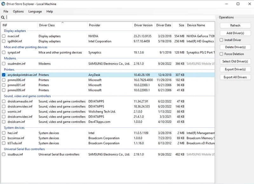Click the magnifier search icon

(x=3, y=18)
